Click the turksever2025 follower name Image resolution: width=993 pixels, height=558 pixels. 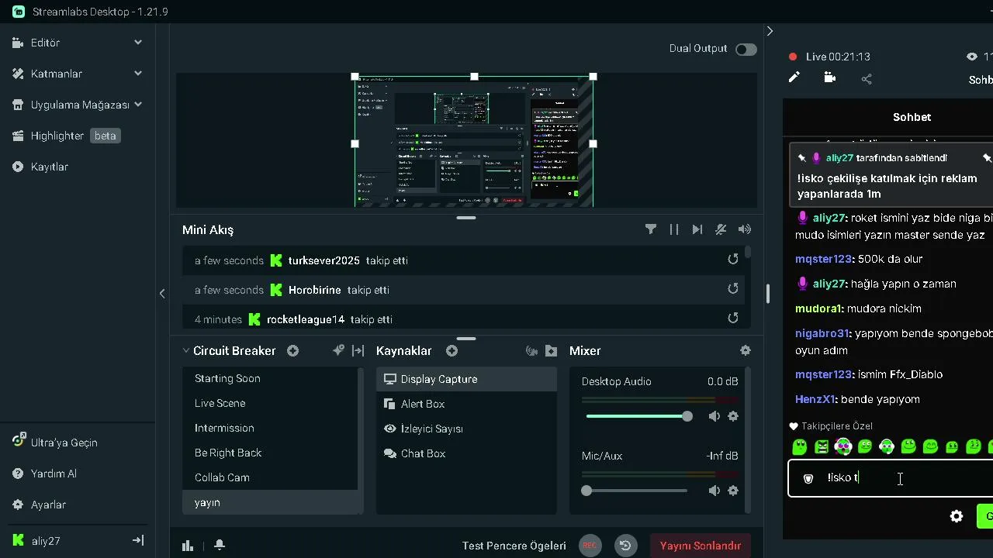tap(324, 260)
